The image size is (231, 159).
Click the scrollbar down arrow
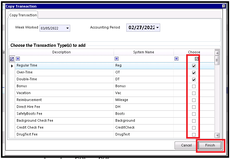pos(217,135)
